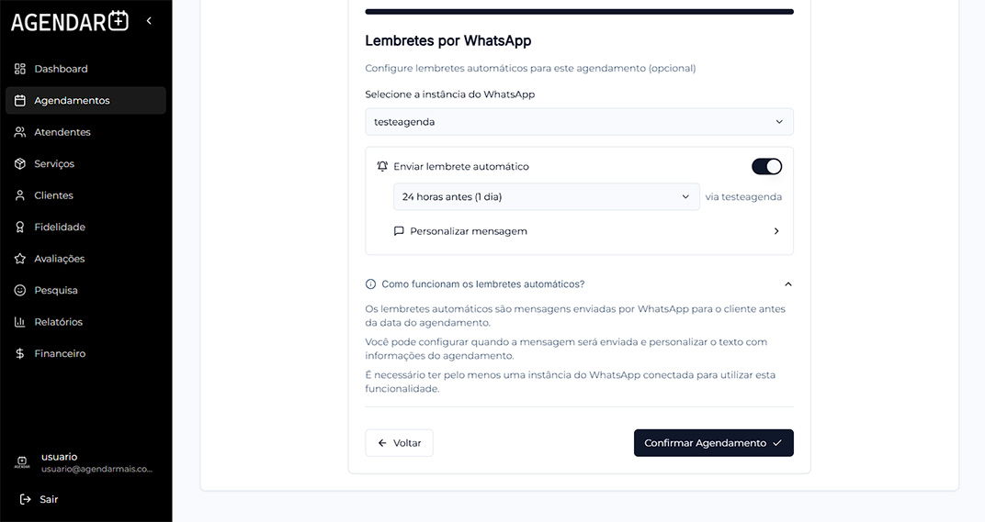This screenshot has width=985, height=522.
Task: Disable the Enviar lembrete automático switch
Action: pos(766,166)
